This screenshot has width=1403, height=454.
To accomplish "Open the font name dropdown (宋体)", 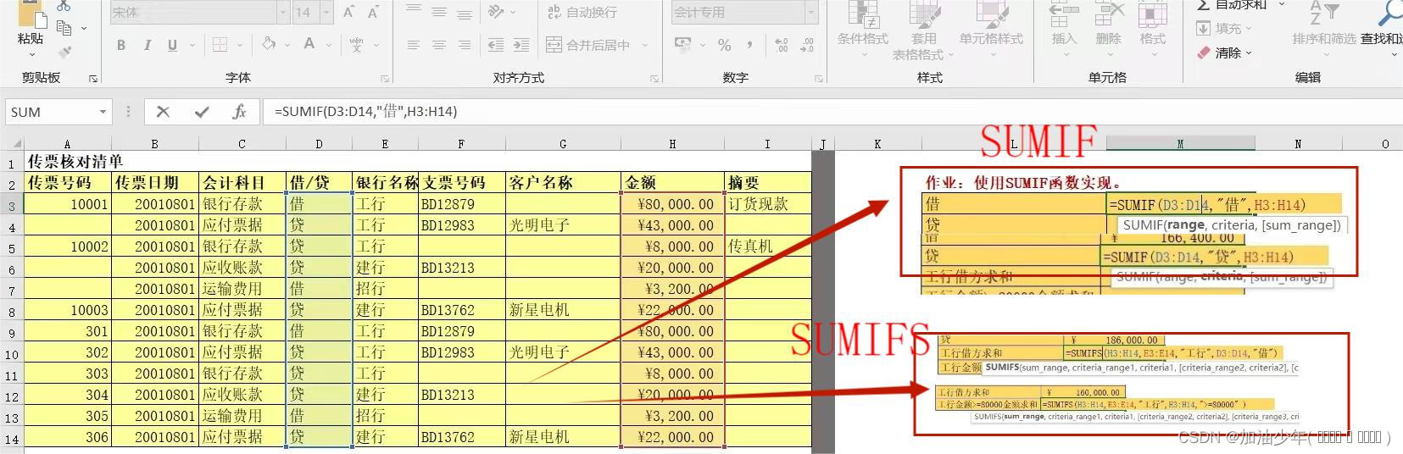I will (283, 12).
